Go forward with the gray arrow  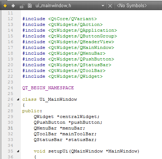pyautogui.click(x=13, y=6)
